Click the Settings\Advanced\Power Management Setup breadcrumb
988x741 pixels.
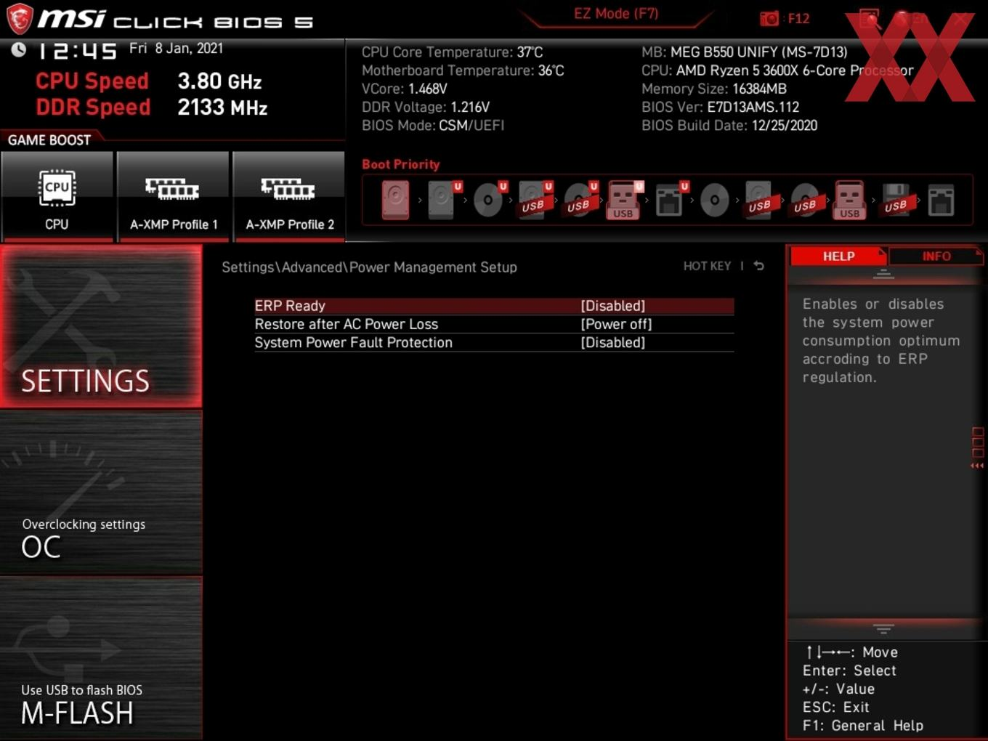369,267
